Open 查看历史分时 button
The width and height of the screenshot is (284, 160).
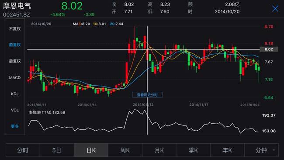pyautogui.click(x=147, y=95)
